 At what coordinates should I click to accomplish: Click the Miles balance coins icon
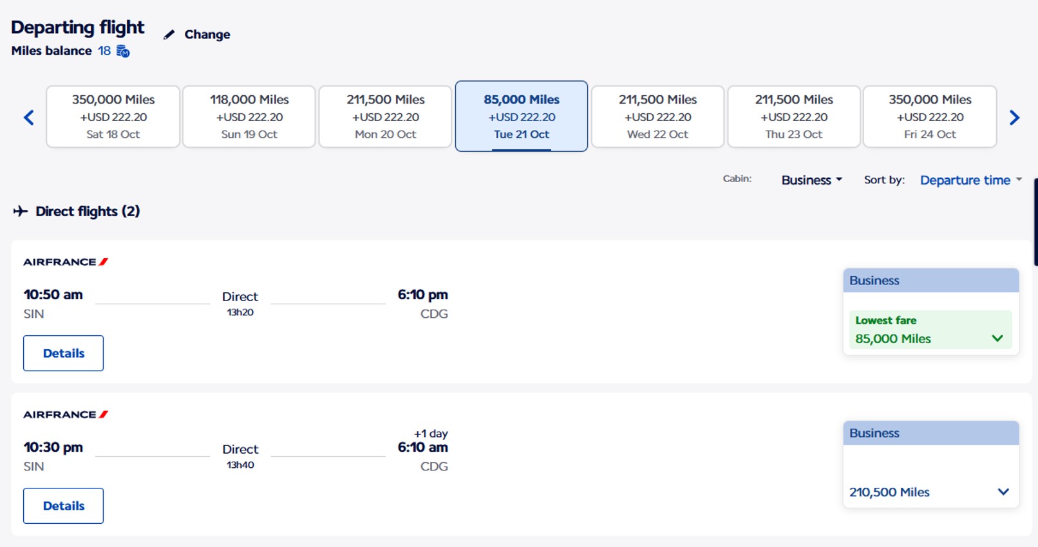coord(123,51)
